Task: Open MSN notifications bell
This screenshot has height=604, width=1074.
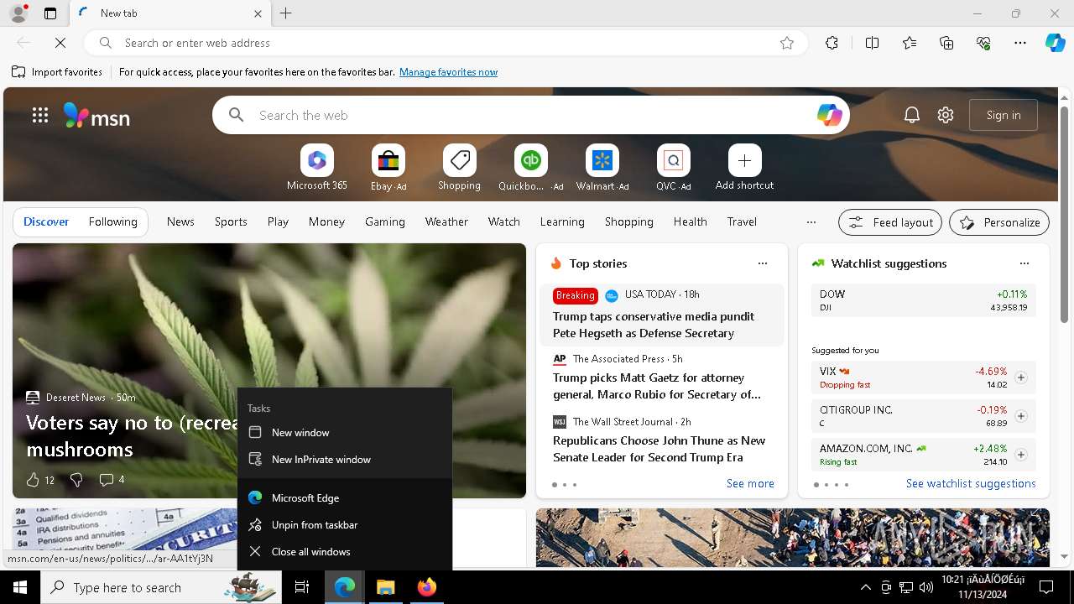Action: tap(912, 115)
